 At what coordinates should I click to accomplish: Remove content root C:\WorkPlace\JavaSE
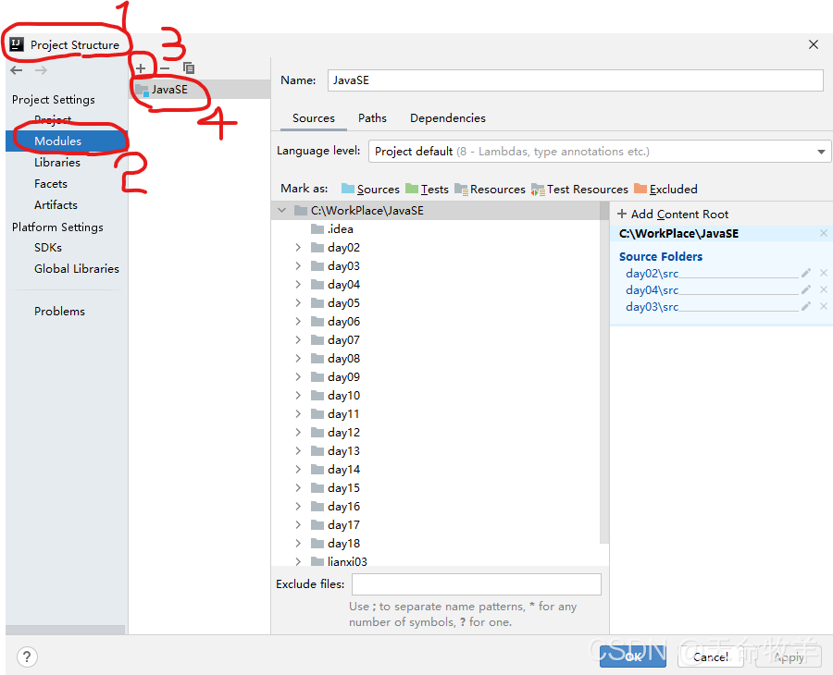point(824,233)
